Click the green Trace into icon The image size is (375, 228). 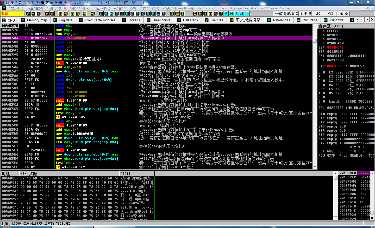point(72,14)
